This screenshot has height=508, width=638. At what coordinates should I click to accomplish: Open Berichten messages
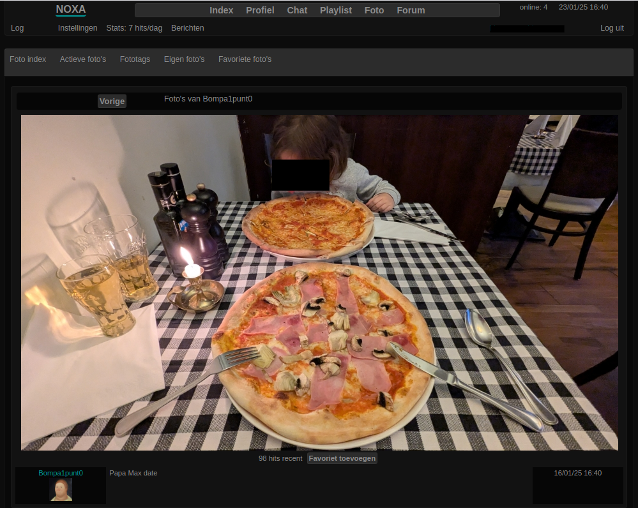(x=188, y=28)
